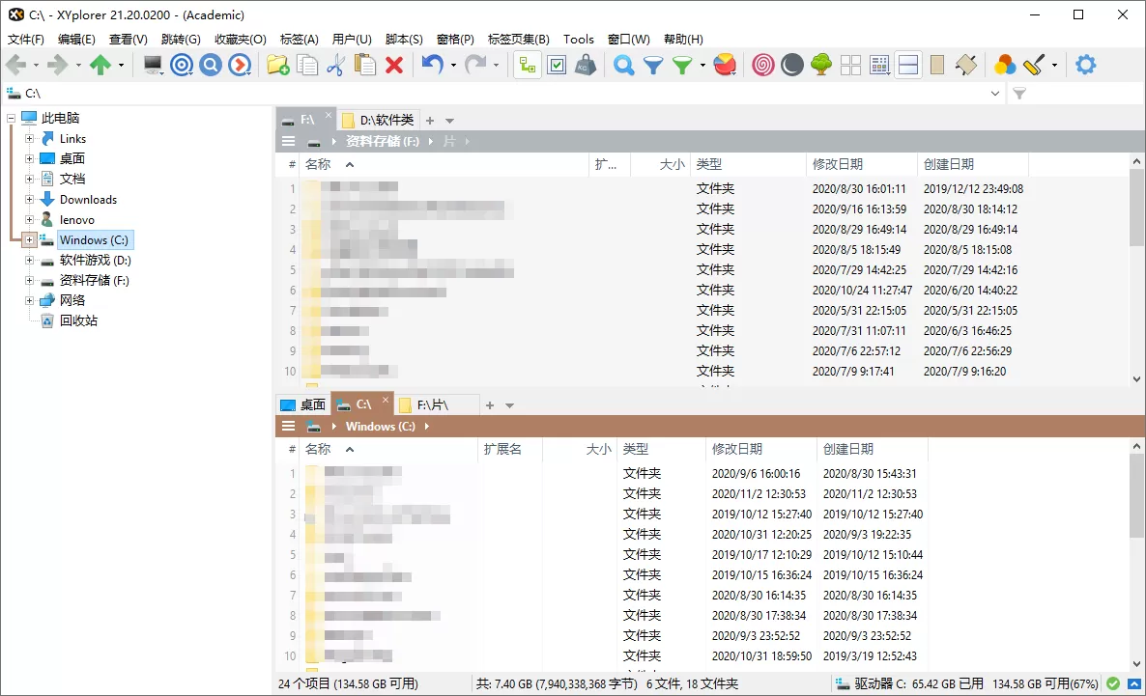The width and height of the screenshot is (1146, 696).
Task: Open the Configuration settings gear icon
Action: coord(1085,65)
